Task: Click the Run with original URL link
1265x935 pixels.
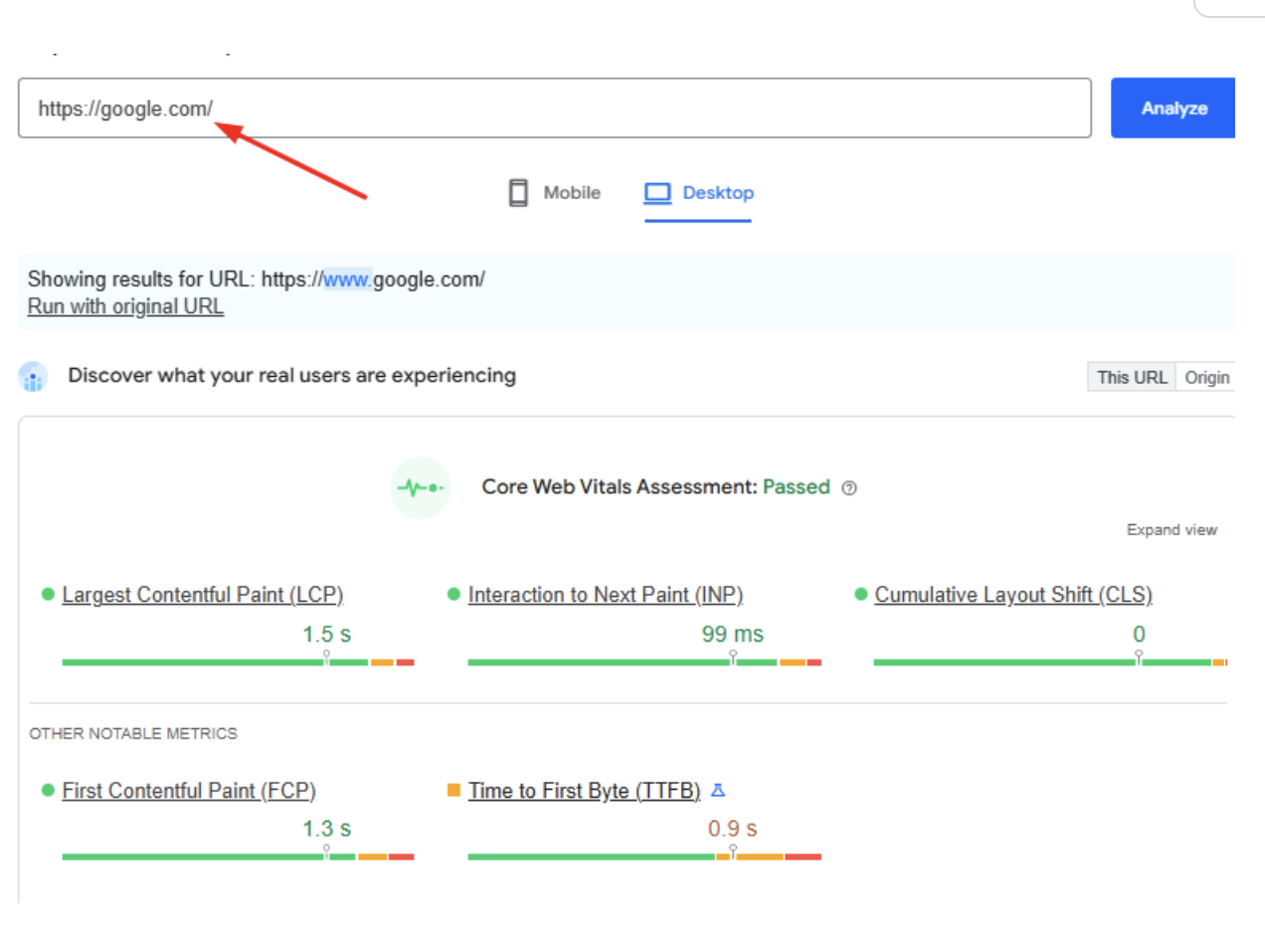Action: coord(125,306)
